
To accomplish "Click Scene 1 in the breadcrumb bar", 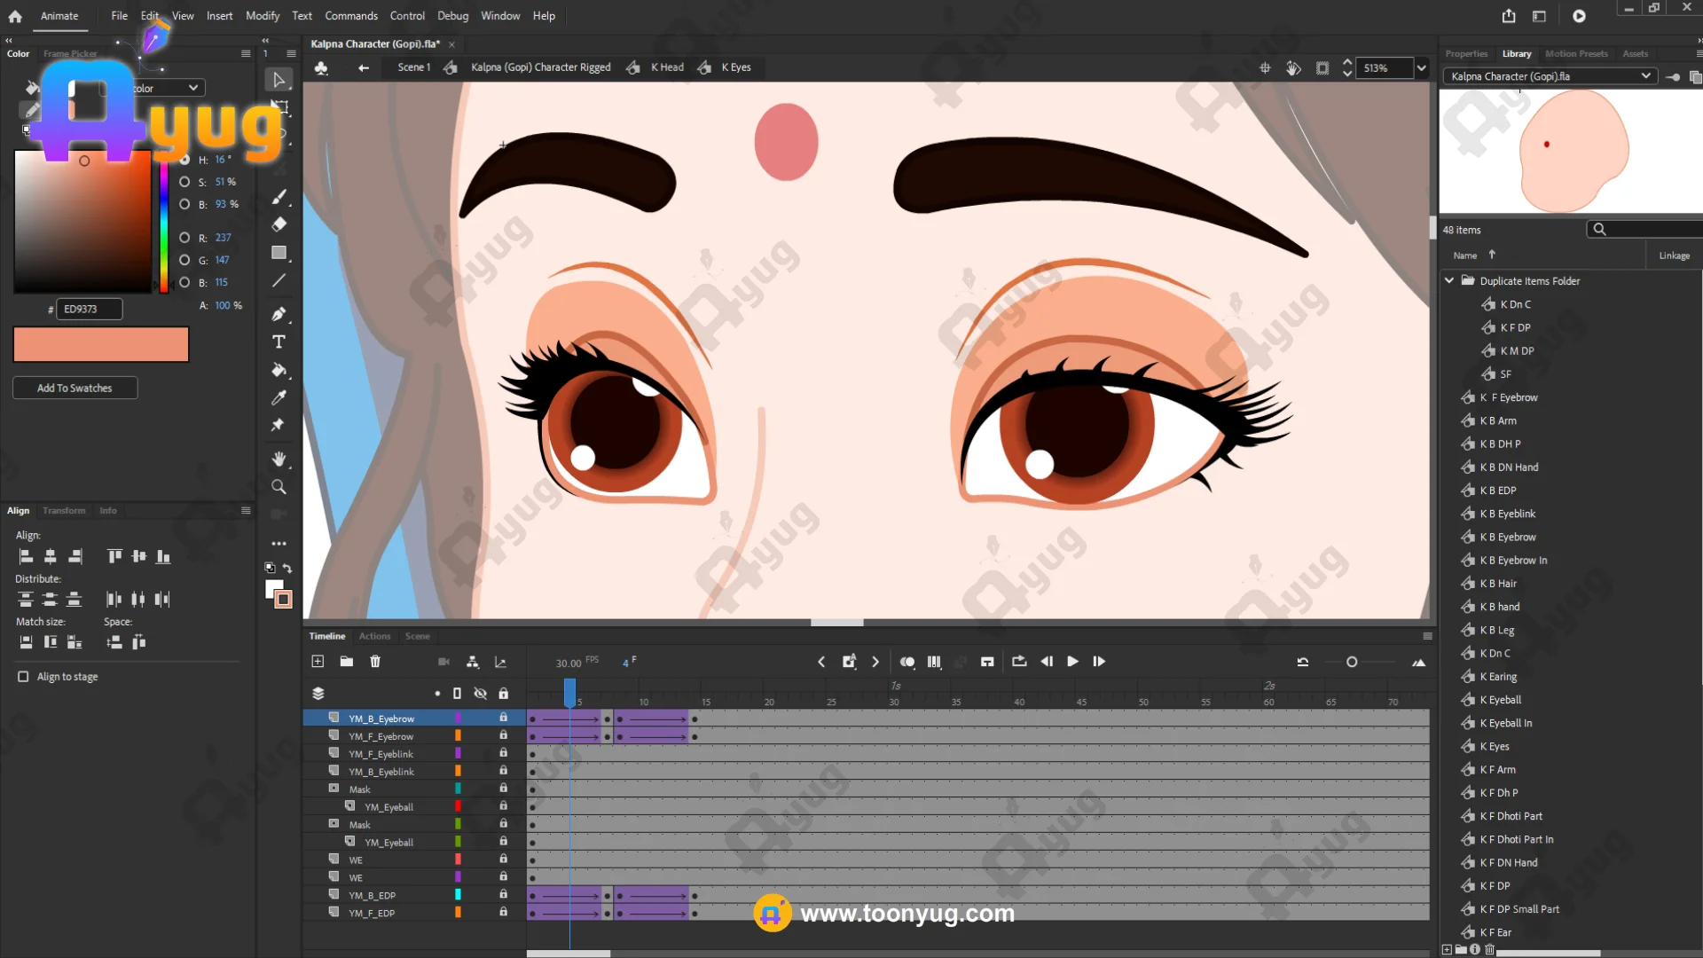I will (x=413, y=67).
